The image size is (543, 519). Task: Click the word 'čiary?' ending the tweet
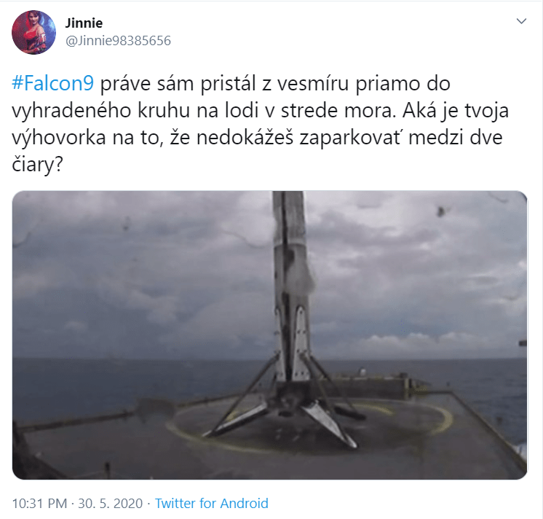coord(37,164)
